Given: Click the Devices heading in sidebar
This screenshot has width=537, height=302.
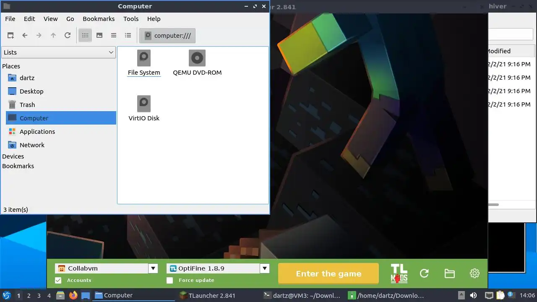Looking at the screenshot, I should coord(13,156).
